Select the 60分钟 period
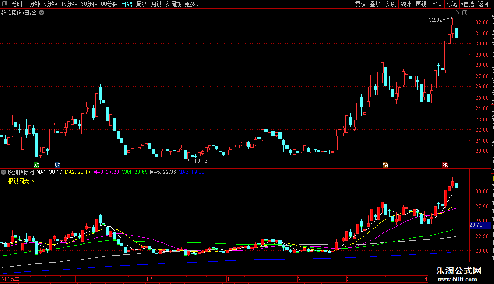 coord(109,4)
